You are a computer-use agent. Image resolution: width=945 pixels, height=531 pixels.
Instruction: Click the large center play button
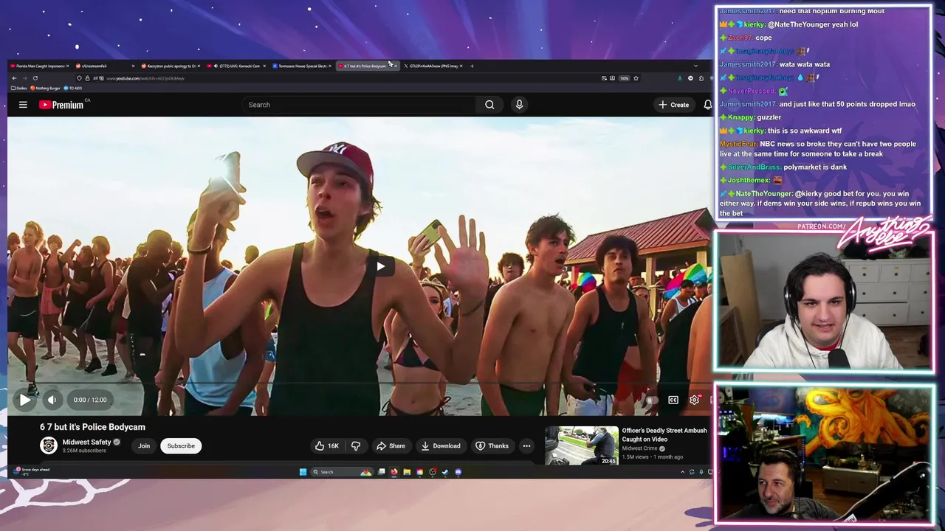click(x=380, y=266)
